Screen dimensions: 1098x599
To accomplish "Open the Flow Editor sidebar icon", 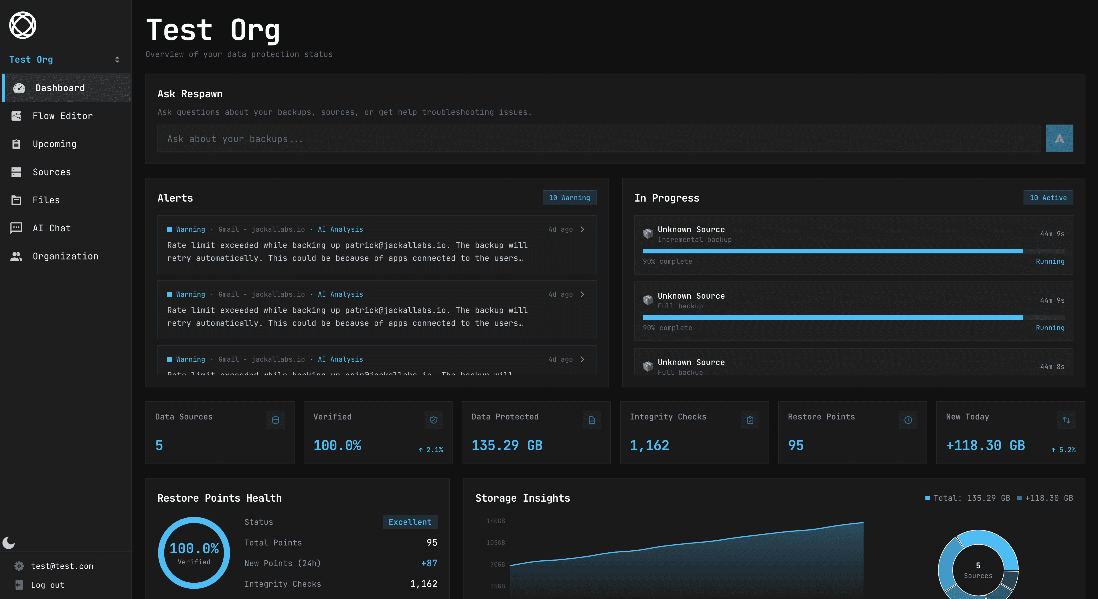I will pyautogui.click(x=16, y=116).
